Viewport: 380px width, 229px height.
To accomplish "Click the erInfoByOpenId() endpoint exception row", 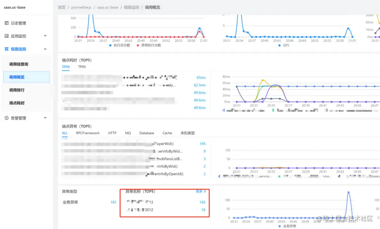I will pyautogui.click(x=133, y=174).
